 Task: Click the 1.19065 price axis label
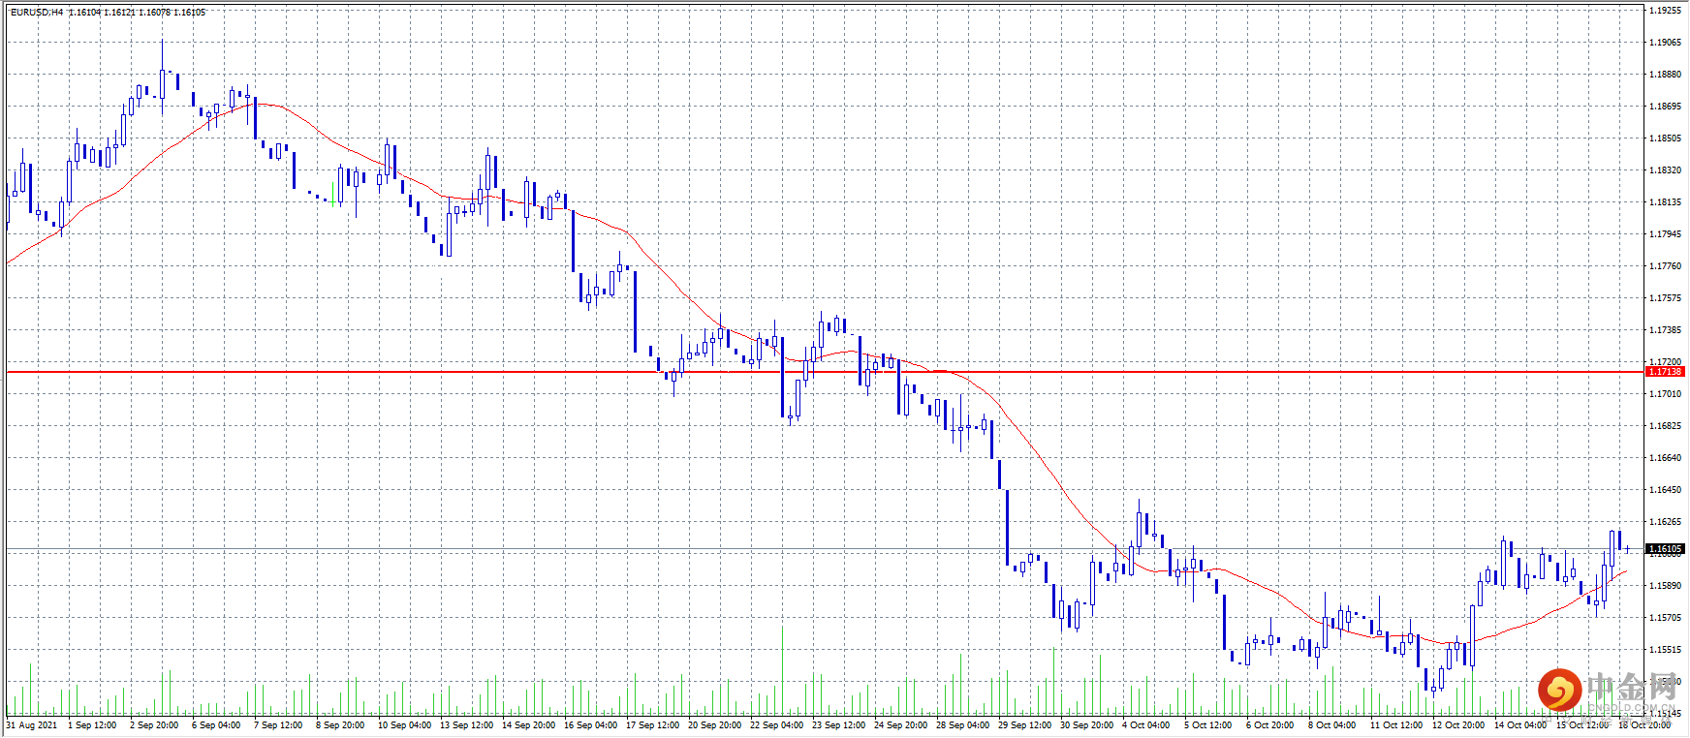pyautogui.click(x=1666, y=43)
